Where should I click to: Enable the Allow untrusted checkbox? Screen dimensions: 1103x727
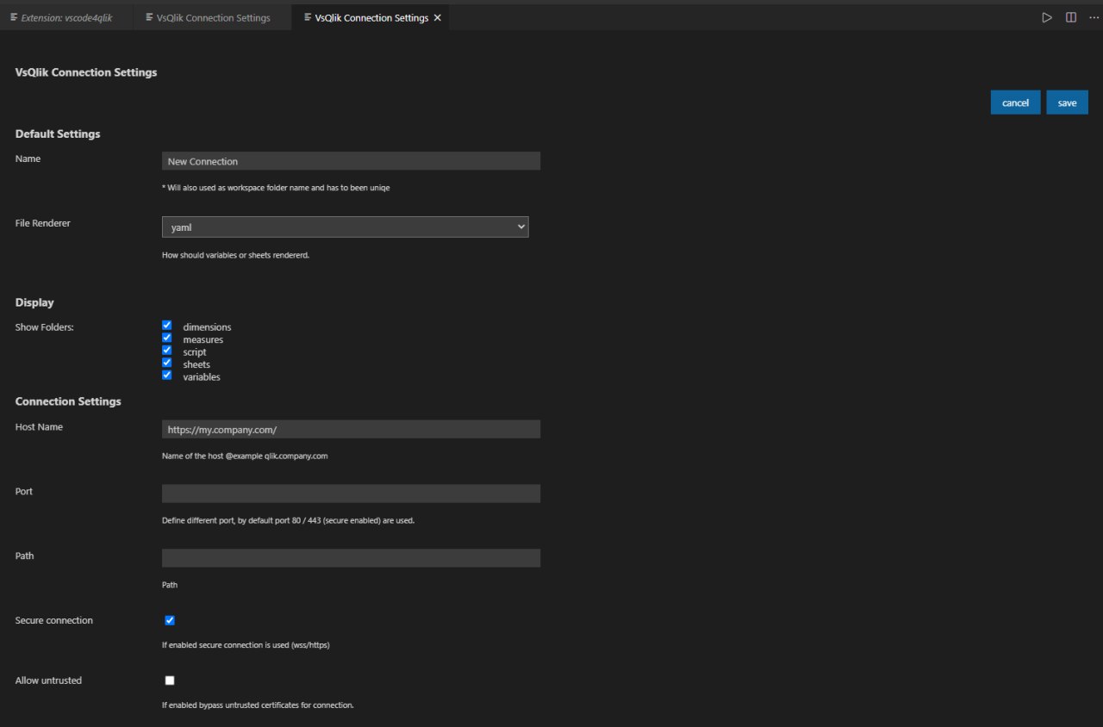click(170, 680)
